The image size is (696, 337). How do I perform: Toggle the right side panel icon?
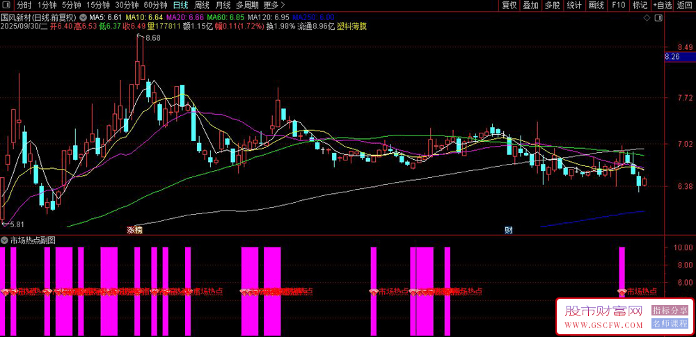click(x=658, y=18)
